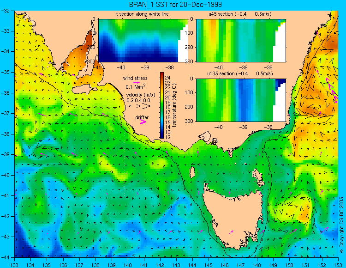Image resolution: width=346 pixels, height=268 pixels.
Task: Click longitude axis label 133
Action: (14, 265)
